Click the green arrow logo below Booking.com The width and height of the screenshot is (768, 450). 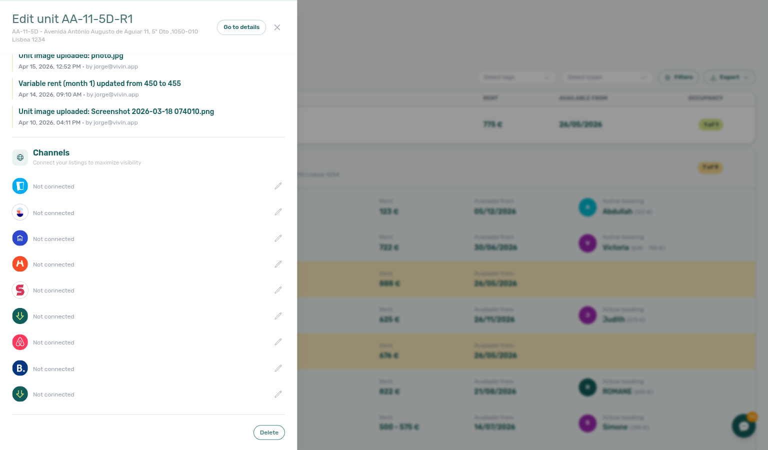[x=20, y=394]
